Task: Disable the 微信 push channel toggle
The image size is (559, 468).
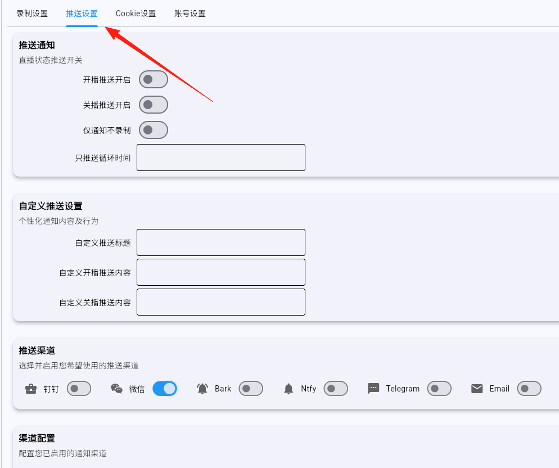Action: click(165, 389)
